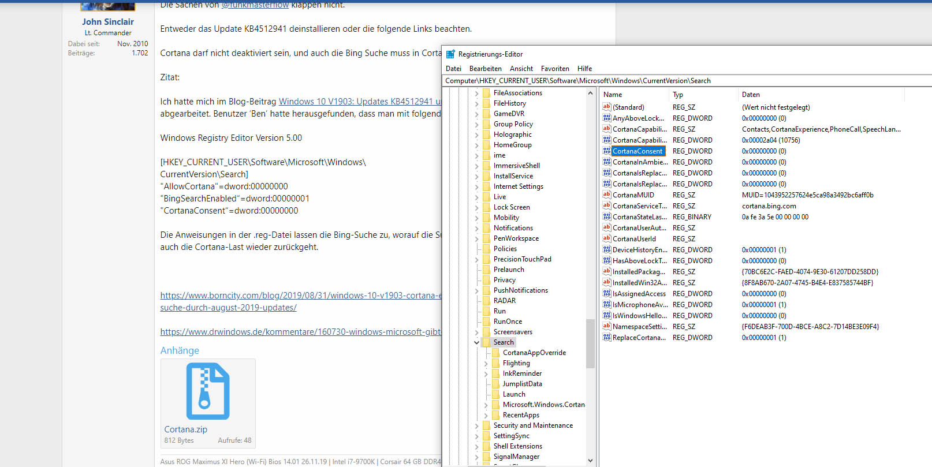932x467 pixels.
Task: Click the registry path address bar
Action: click(687, 81)
